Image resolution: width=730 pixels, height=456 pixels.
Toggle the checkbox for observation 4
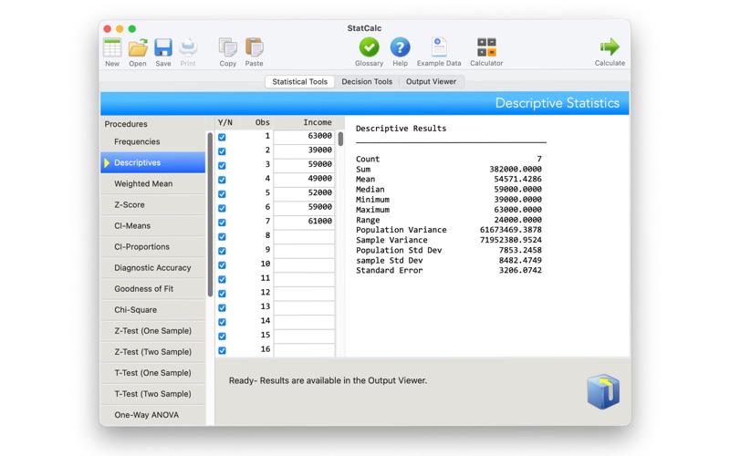click(x=222, y=180)
